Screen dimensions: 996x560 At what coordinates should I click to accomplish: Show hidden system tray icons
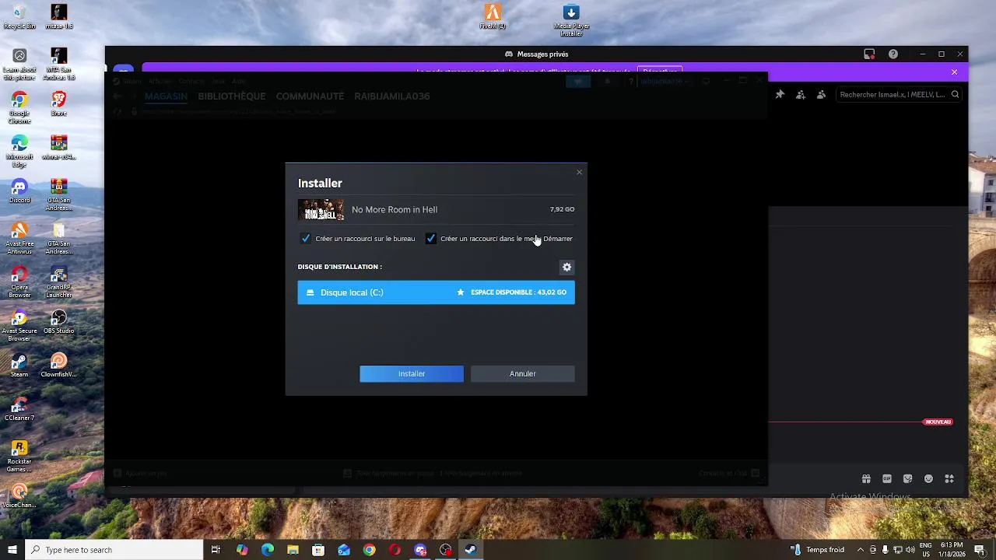[x=860, y=550]
